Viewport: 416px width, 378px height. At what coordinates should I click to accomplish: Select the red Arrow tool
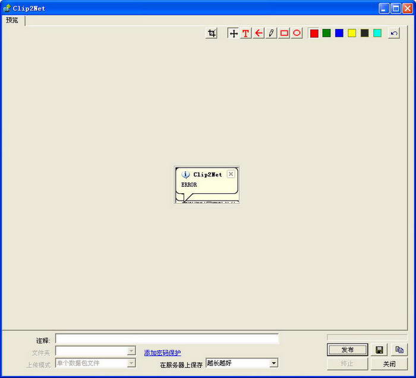259,33
